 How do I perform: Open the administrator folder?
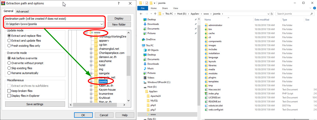click(215, 25)
